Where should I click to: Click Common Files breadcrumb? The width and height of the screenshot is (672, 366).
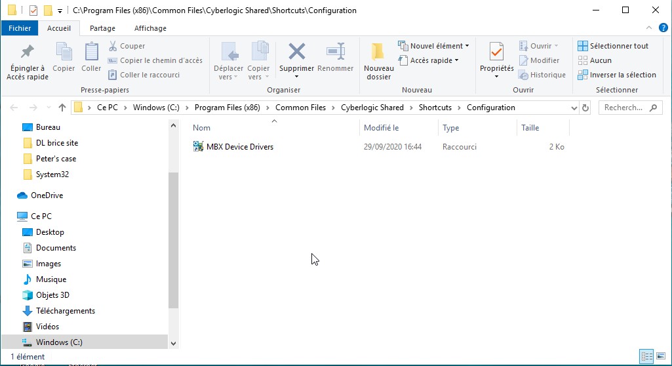tap(300, 108)
